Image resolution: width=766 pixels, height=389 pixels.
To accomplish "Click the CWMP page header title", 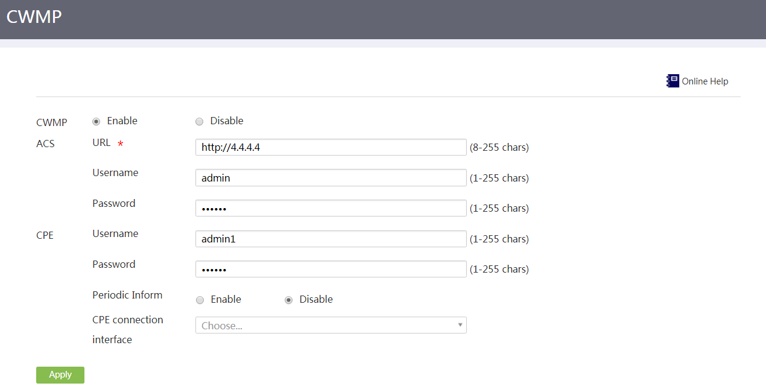I will pos(34,16).
